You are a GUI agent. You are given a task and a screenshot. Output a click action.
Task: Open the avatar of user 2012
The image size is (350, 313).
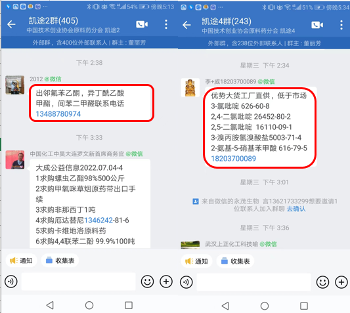pyautogui.click(x=15, y=85)
